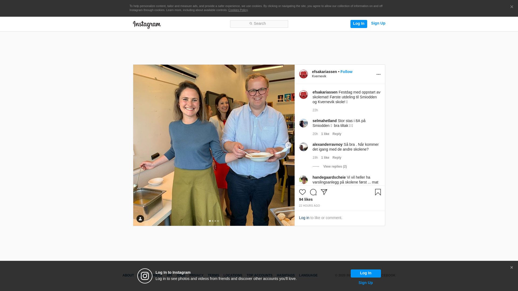Click the Search input field
The image size is (518, 291).
(x=259, y=24)
